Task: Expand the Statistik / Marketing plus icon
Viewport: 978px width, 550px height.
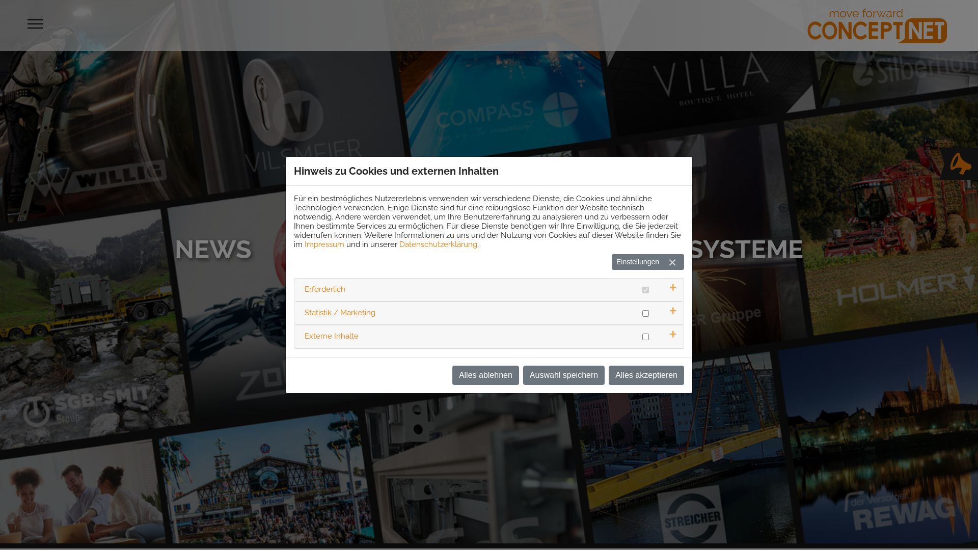Action: pyautogui.click(x=673, y=311)
